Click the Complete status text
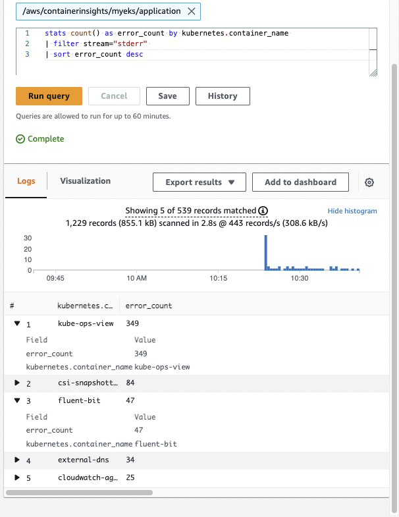The width and height of the screenshot is (399, 517). (x=46, y=139)
